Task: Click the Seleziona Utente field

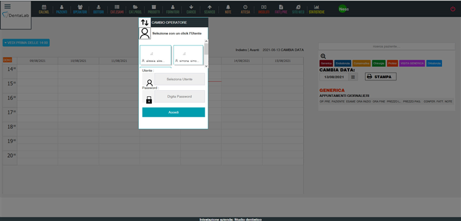Action: 179,79
